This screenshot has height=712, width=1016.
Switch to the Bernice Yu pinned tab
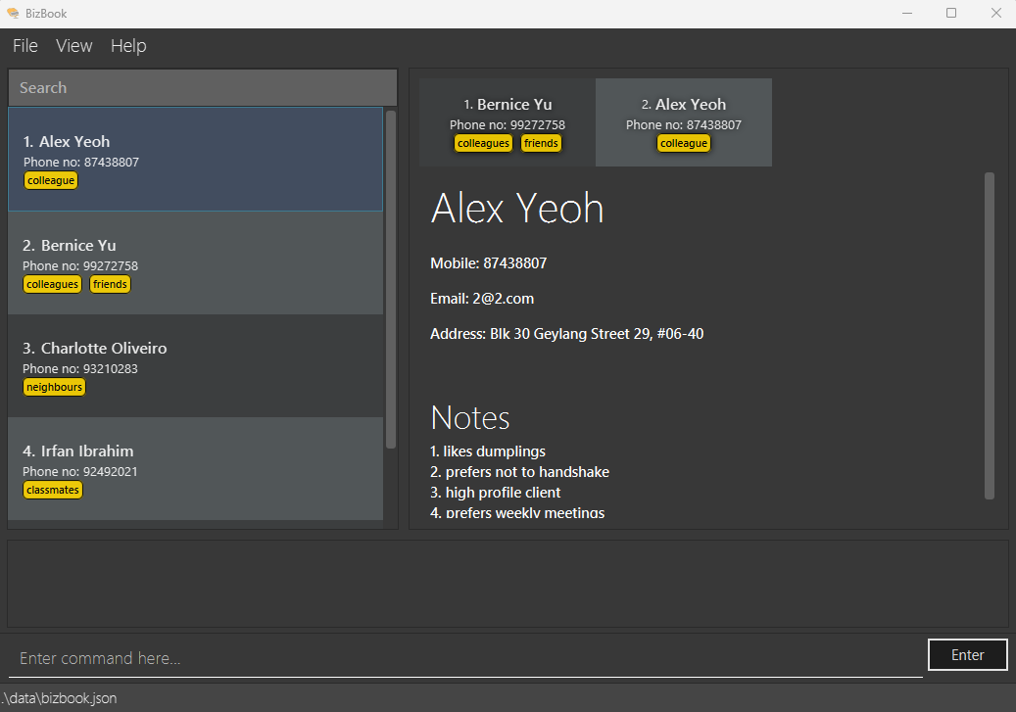tap(507, 121)
